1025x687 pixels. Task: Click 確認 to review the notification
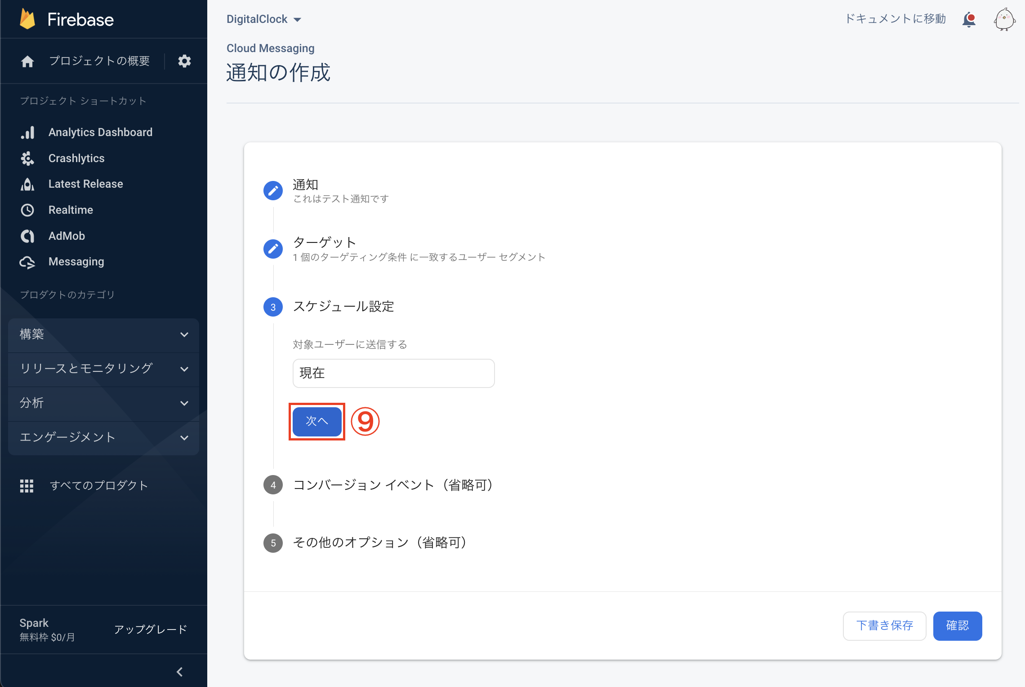[958, 625]
